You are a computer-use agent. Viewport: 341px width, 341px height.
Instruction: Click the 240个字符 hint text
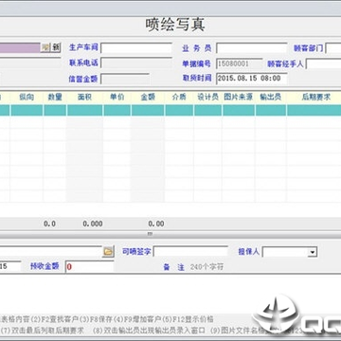point(206,267)
